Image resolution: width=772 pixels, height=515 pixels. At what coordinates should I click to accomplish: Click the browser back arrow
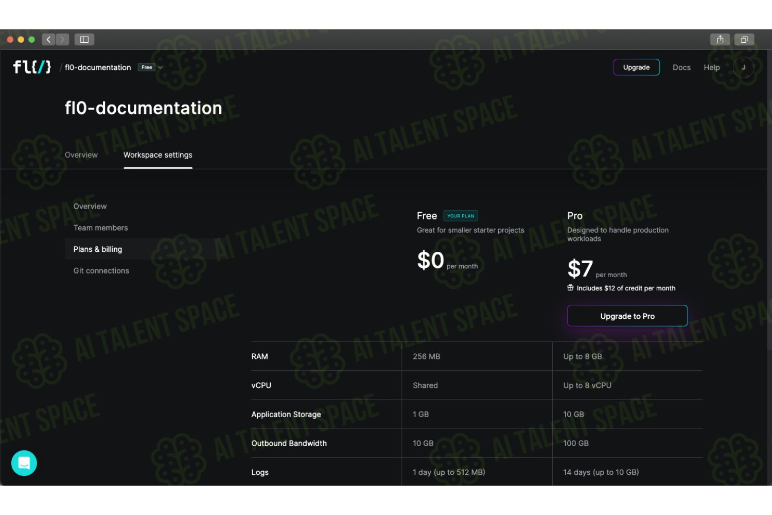(48, 40)
